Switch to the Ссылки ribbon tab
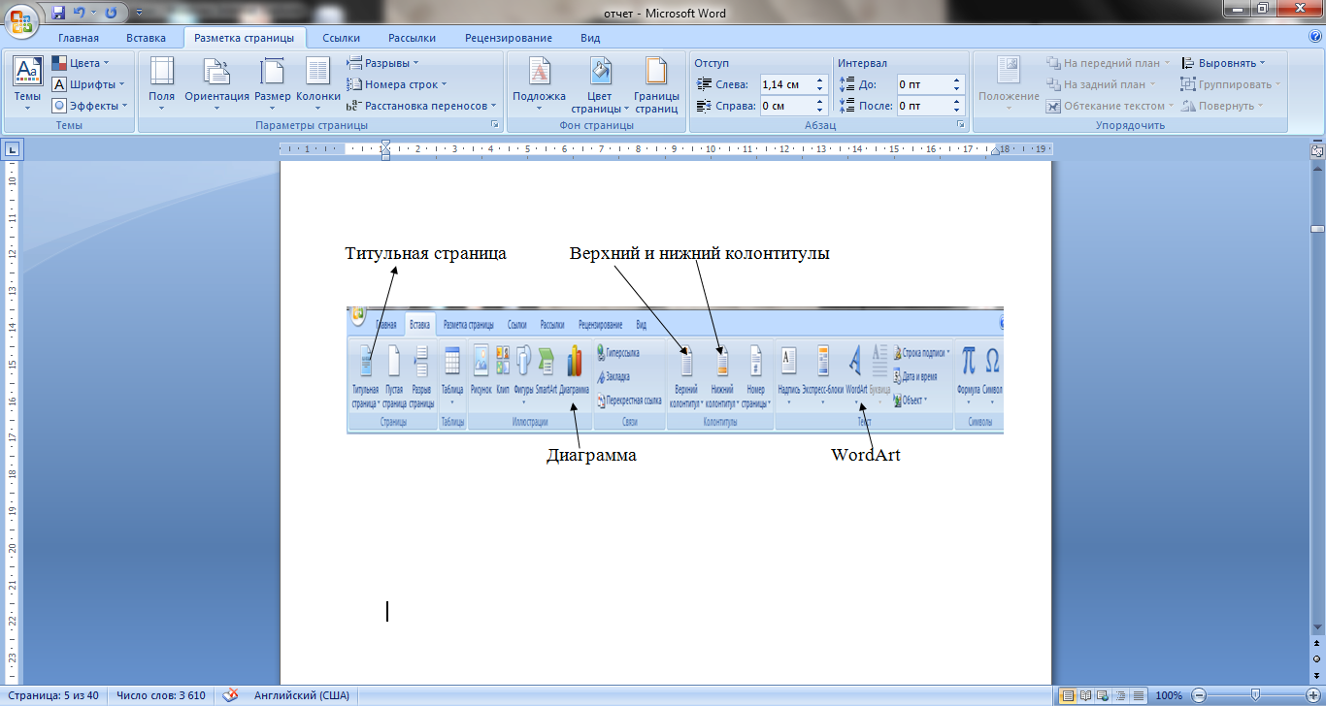 coord(342,38)
